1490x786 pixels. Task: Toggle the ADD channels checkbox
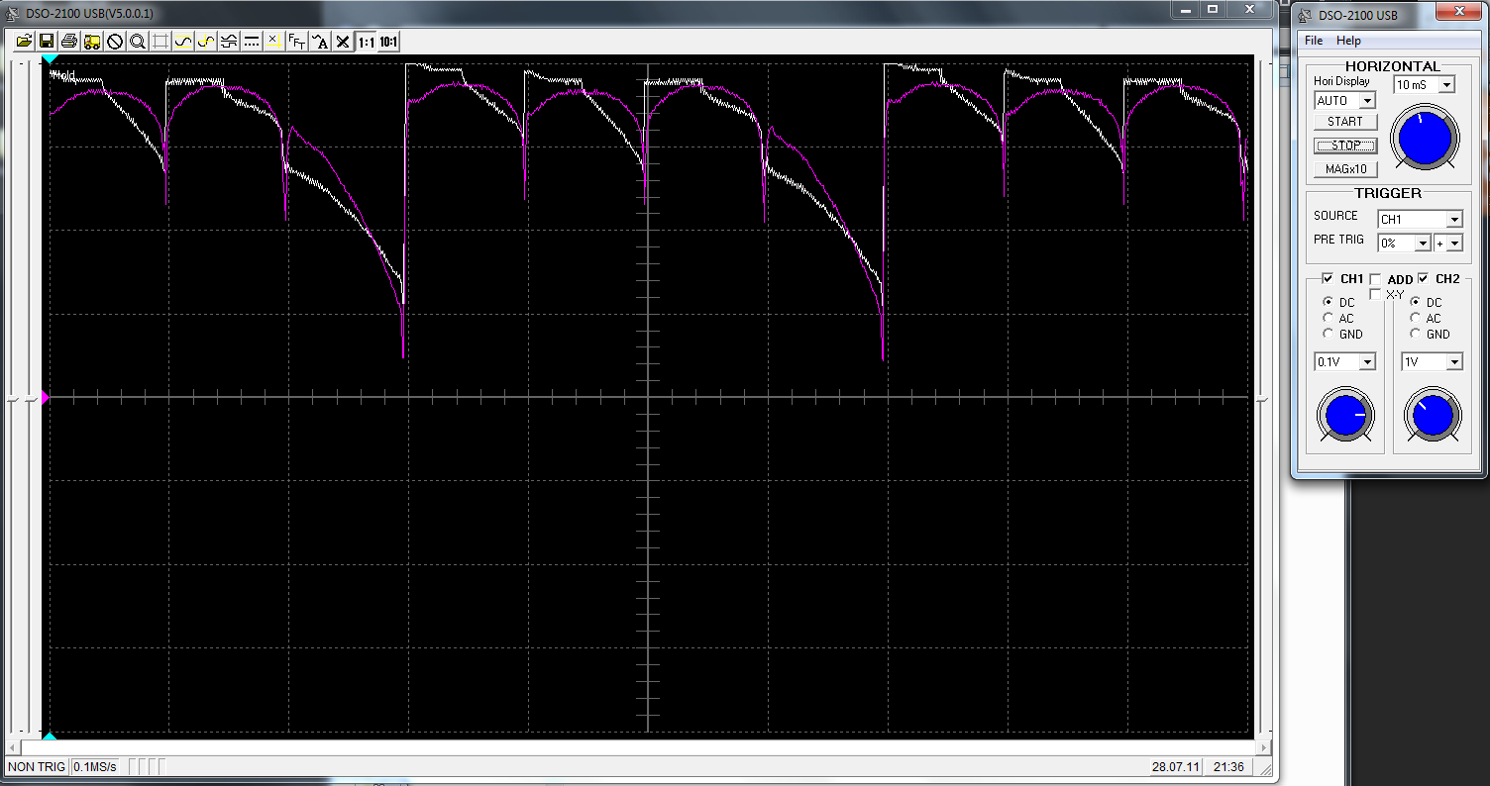click(x=1375, y=279)
